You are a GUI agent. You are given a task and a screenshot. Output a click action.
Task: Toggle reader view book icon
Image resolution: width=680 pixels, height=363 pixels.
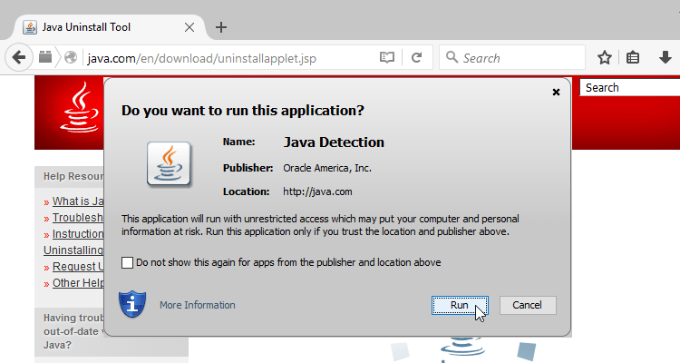click(387, 57)
